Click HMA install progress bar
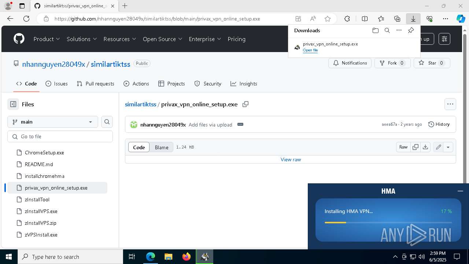Image resolution: width=469 pixels, height=264 pixels. (x=388, y=222)
